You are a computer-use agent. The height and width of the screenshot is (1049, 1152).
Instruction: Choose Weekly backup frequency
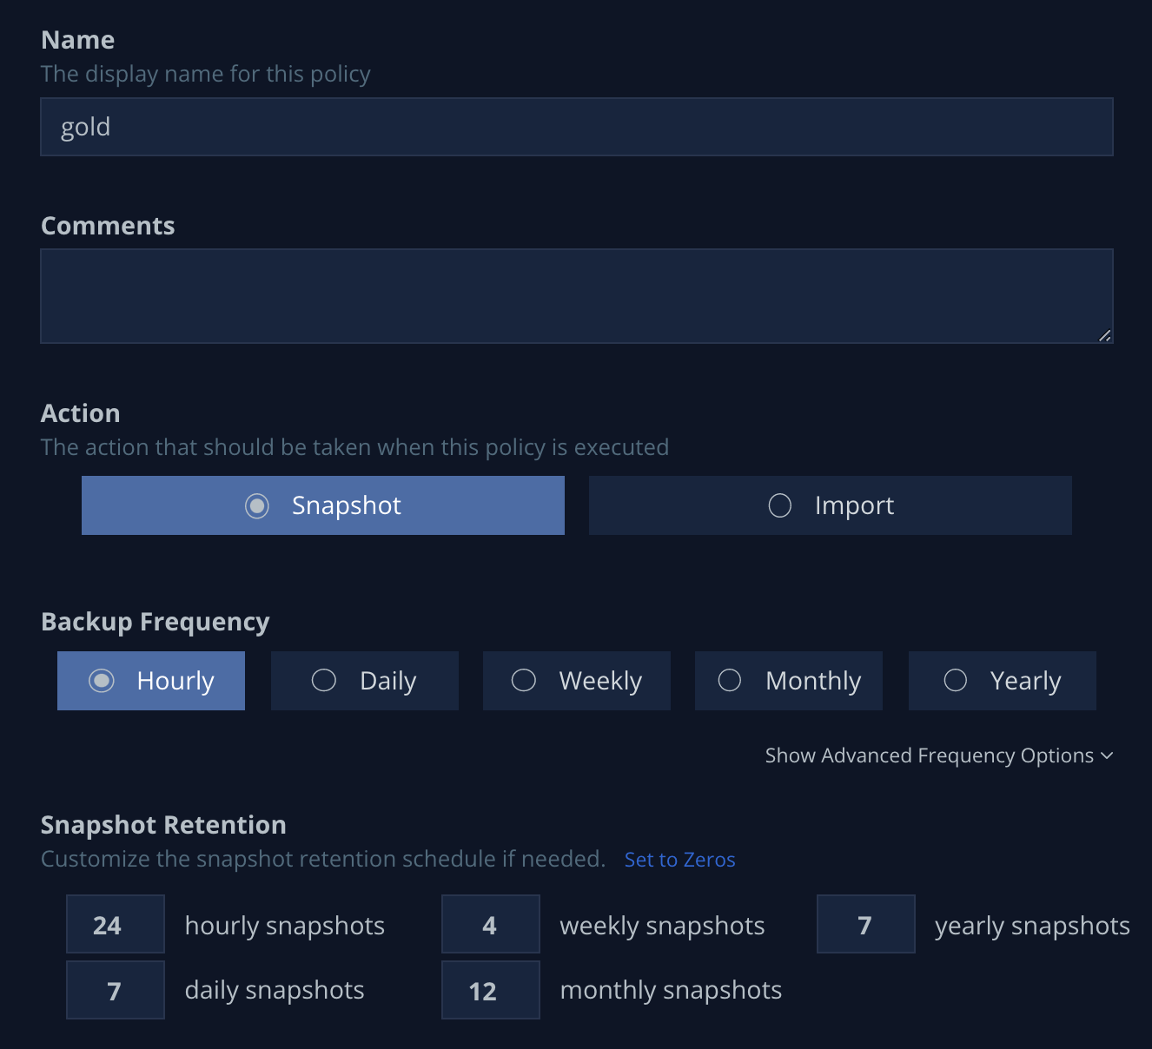pyautogui.click(x=577, y=681)
